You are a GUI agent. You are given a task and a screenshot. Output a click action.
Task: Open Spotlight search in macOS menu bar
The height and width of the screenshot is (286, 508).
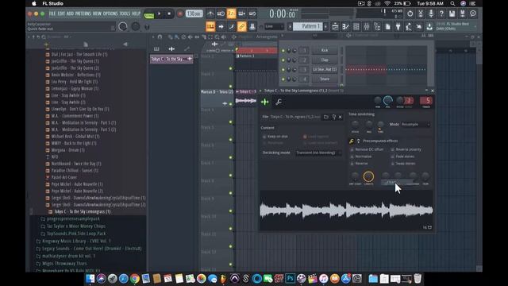point(452,3)
